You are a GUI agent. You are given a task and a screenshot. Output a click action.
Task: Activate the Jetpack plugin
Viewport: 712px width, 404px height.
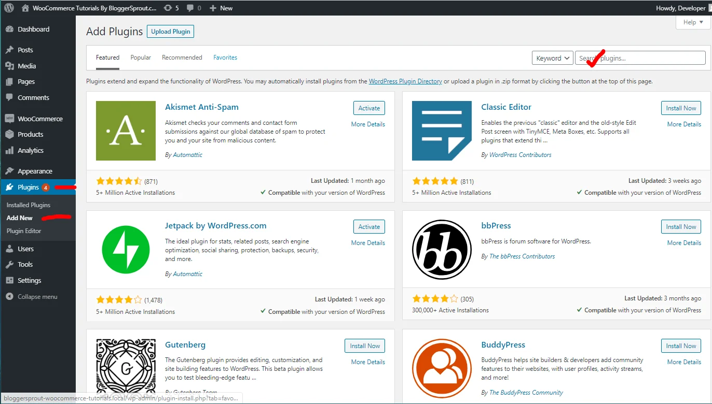(369, 227)
